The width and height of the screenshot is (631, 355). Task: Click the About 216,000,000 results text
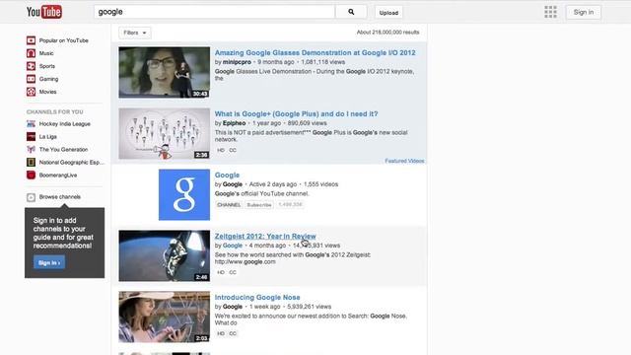click(387, 33)
